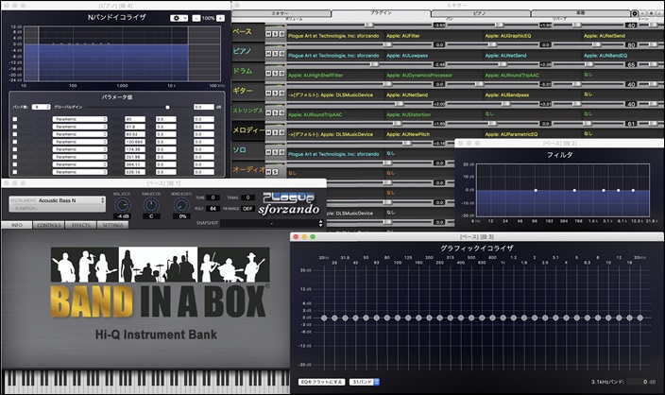Mute the メロディー track in the mixer

268,132
